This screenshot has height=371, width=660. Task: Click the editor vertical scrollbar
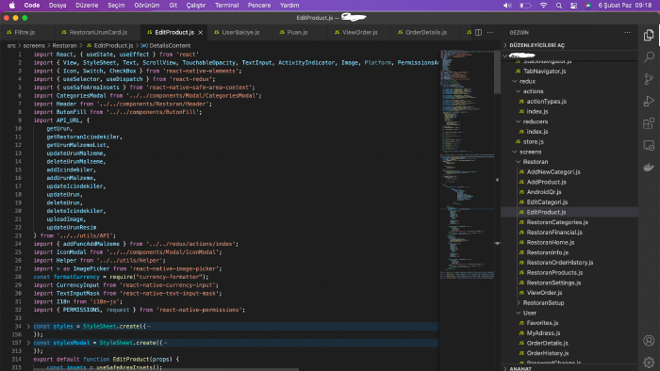(x=497, y=72)
